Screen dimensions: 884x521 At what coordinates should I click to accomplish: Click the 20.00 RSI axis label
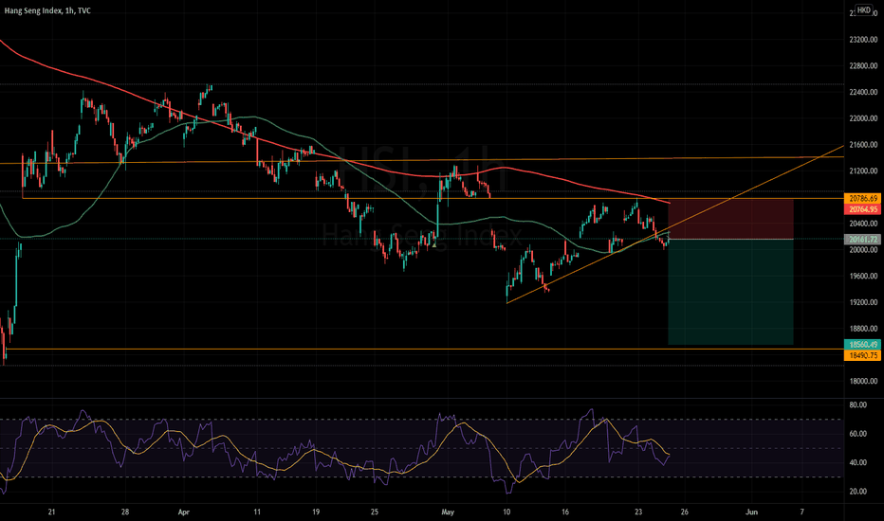tap(858, 491)
